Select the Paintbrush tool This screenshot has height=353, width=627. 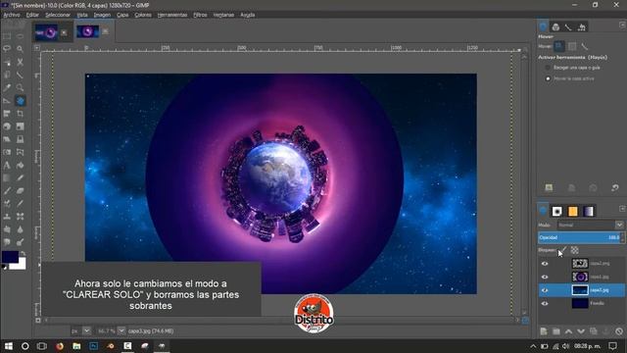pyautogui.click(x=7, y=191)
